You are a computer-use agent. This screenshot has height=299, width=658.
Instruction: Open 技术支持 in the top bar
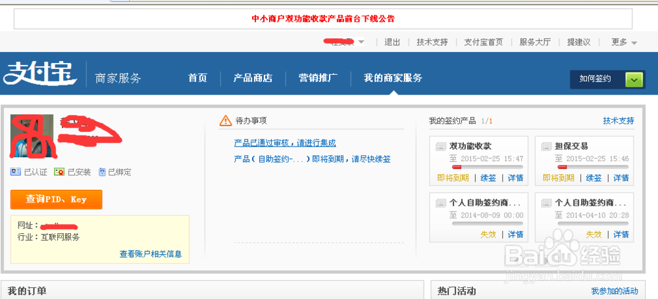(432, 42)
